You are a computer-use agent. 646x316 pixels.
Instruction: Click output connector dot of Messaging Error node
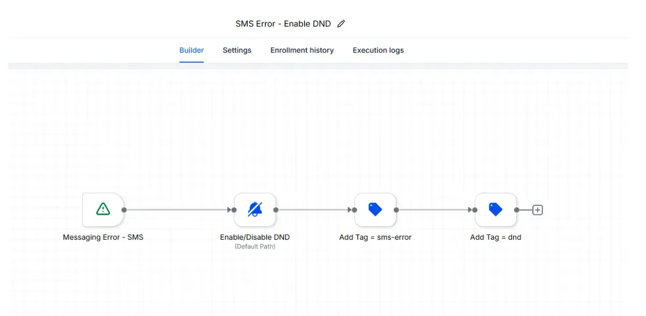tap(124, 210)
